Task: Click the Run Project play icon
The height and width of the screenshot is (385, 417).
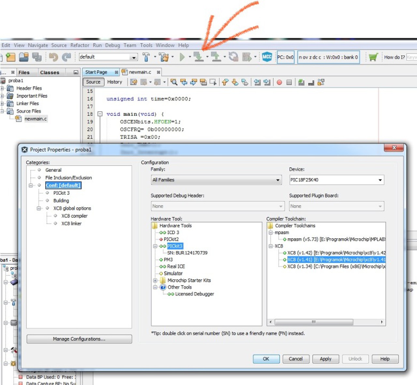Action: 182,57
